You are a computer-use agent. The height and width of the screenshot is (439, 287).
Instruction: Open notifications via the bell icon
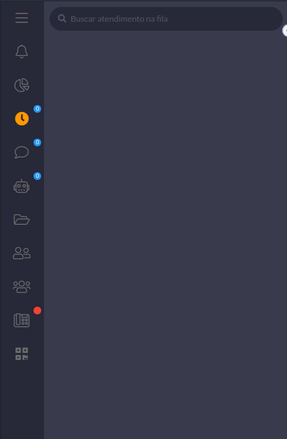coord(22,52)
